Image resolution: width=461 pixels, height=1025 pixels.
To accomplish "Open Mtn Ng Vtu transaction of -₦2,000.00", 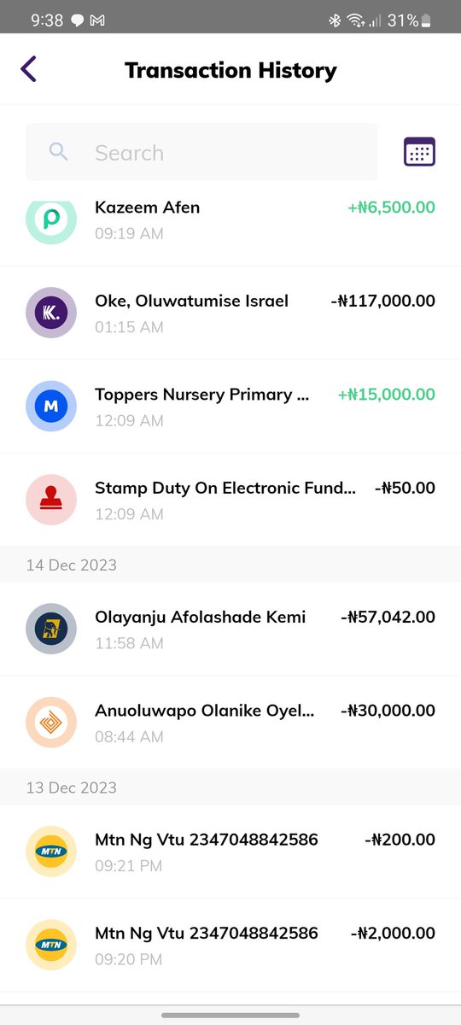I will pos(230,946).
